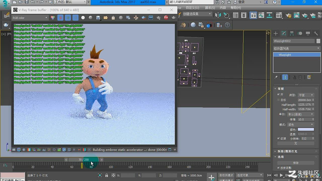Open 单位 units dropdown 默认(图像)

301,114
